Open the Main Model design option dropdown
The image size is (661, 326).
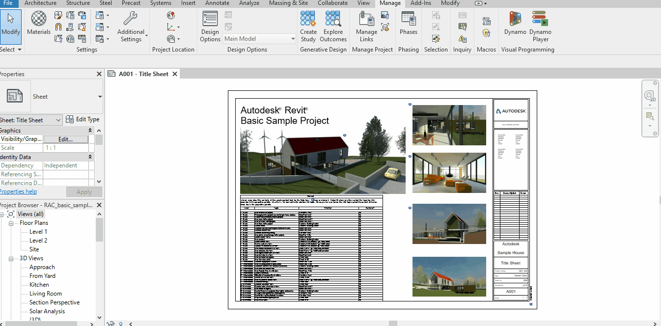[x=293, y=39]
